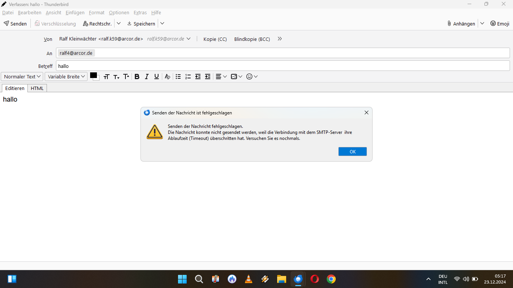Insert a bulleted list
This screenshot has width=513, height=288.
[178, 76]
